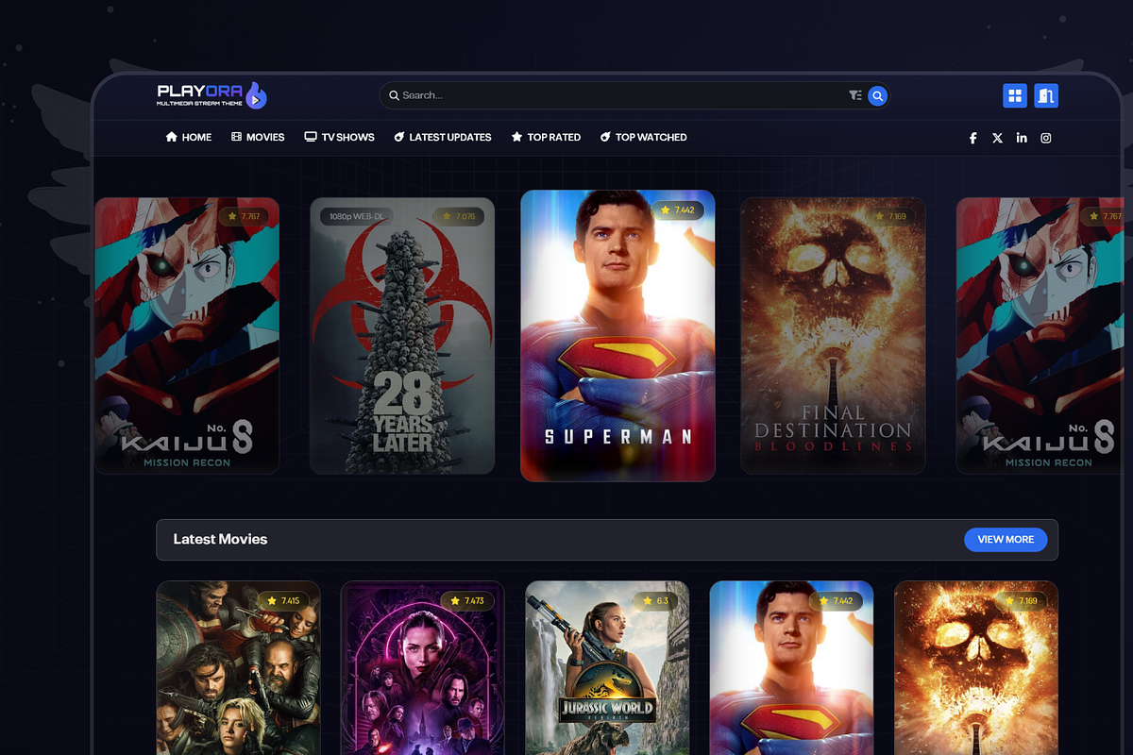The image size is (1133, 755).
Task: Open the Latest Movies card rated 7.473
Action: click(x=422, y=667)
